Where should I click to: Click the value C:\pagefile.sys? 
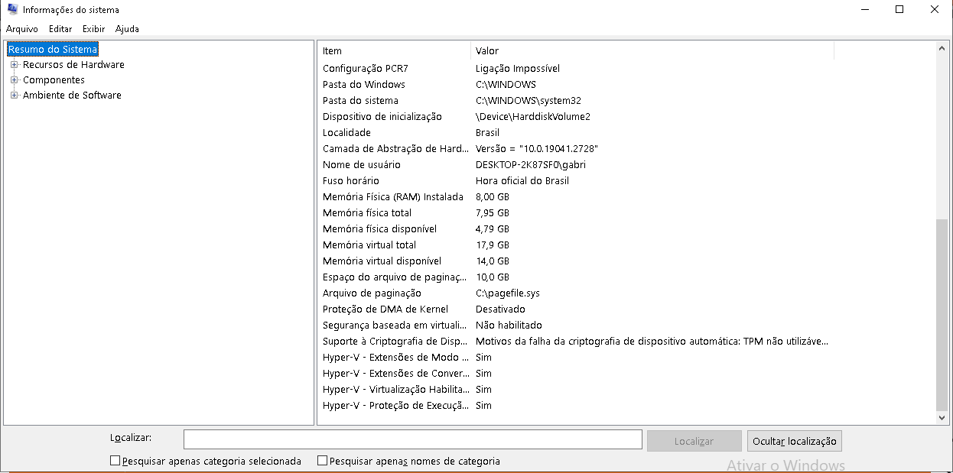[508, 293]
